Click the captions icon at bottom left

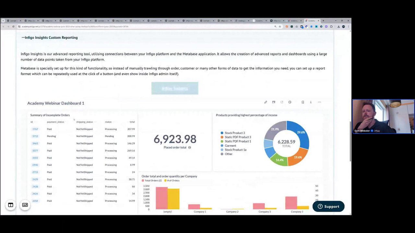pyautogui.click(x=25, y=205)
